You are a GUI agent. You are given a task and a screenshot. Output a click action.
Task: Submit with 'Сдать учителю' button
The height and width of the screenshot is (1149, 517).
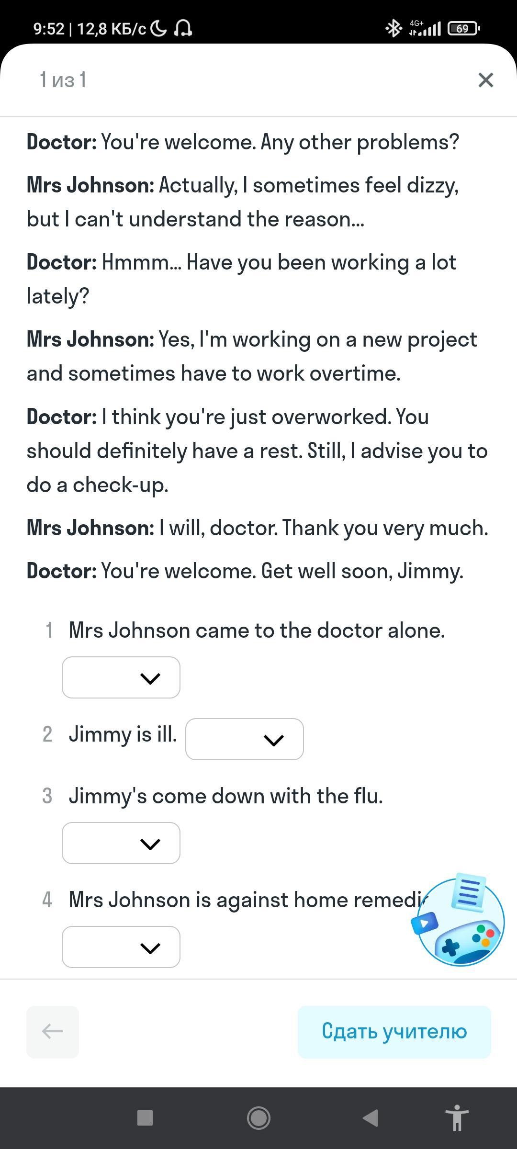(x=394, y=1031)
